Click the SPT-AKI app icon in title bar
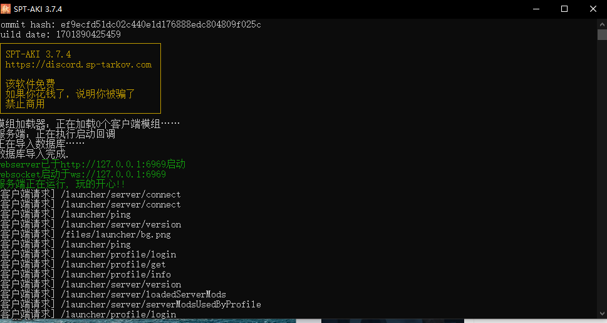 pyautogui.click(x=5, y=9)
